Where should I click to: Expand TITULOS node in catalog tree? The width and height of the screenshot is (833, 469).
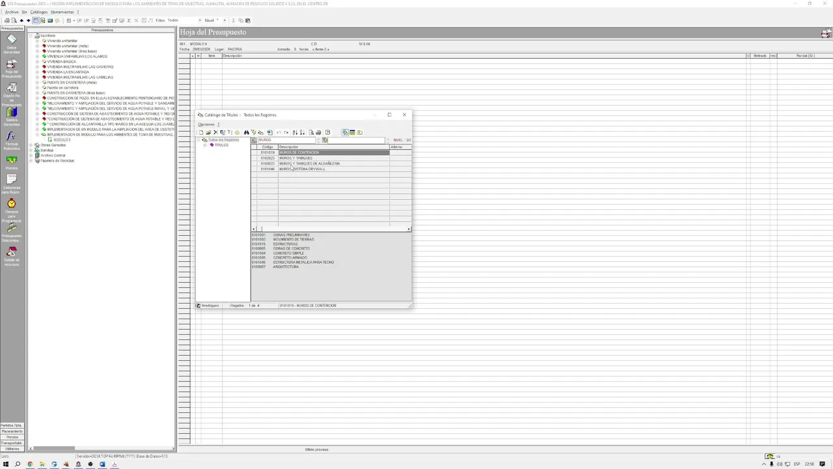pos(205,145)
